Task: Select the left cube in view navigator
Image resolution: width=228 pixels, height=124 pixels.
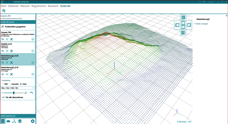Action: click(x=177, y=25)
